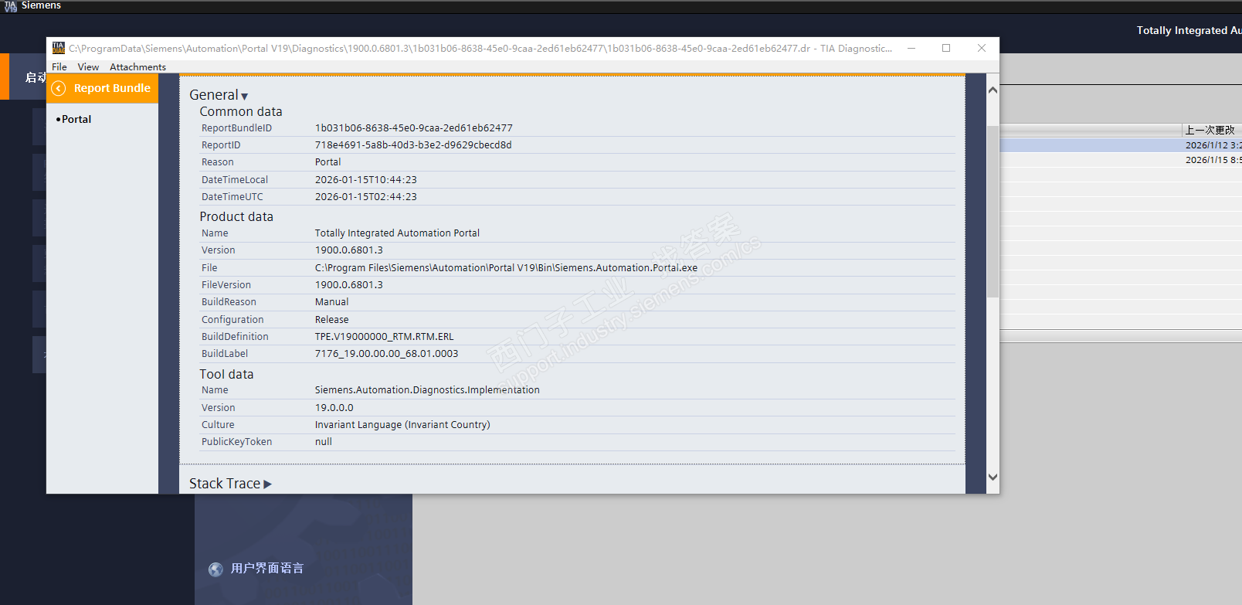Click the BuildLabel value 7176_19.00.00.00_68.01.0003
This screenshot has width=1242, height=605.
coord(387,354)
